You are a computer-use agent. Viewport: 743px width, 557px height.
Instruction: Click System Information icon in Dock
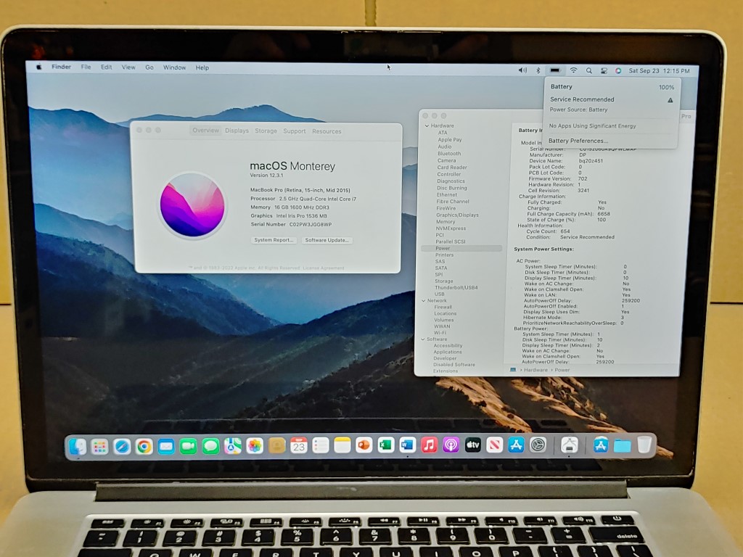pyautogui.click(x=569, y=445)
